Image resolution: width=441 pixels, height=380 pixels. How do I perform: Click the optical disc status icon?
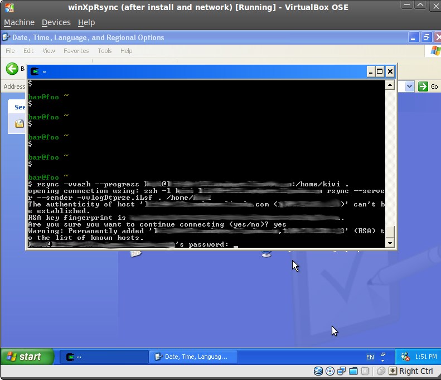pyautogui.click(x=329, y=371)
